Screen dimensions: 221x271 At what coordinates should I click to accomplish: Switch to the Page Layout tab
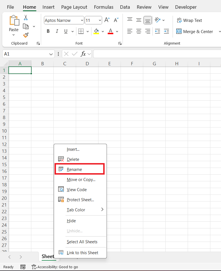click(x=74, y=7)
